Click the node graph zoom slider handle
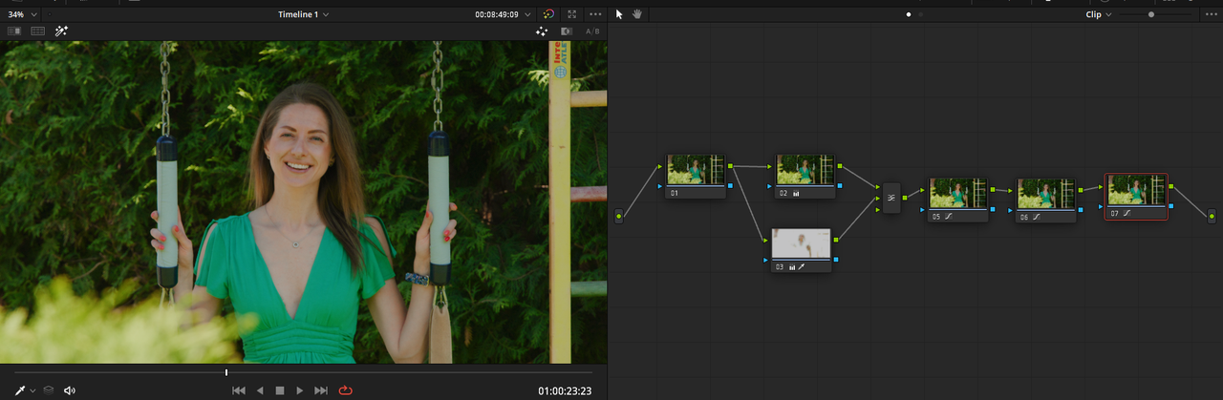This screenshot has width=1223, height=400. coord(1151,14)
